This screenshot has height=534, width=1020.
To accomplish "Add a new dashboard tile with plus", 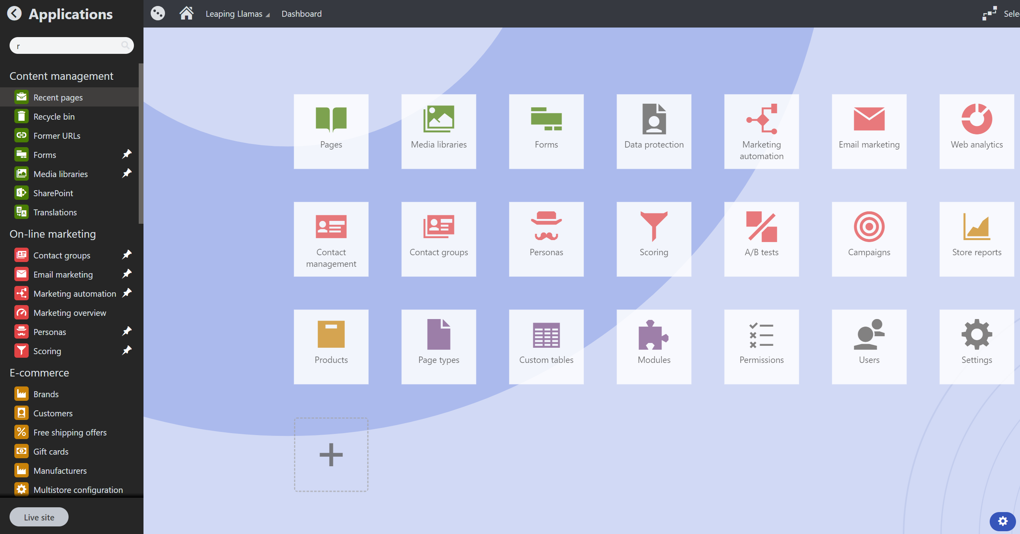I will pos(331,454).
